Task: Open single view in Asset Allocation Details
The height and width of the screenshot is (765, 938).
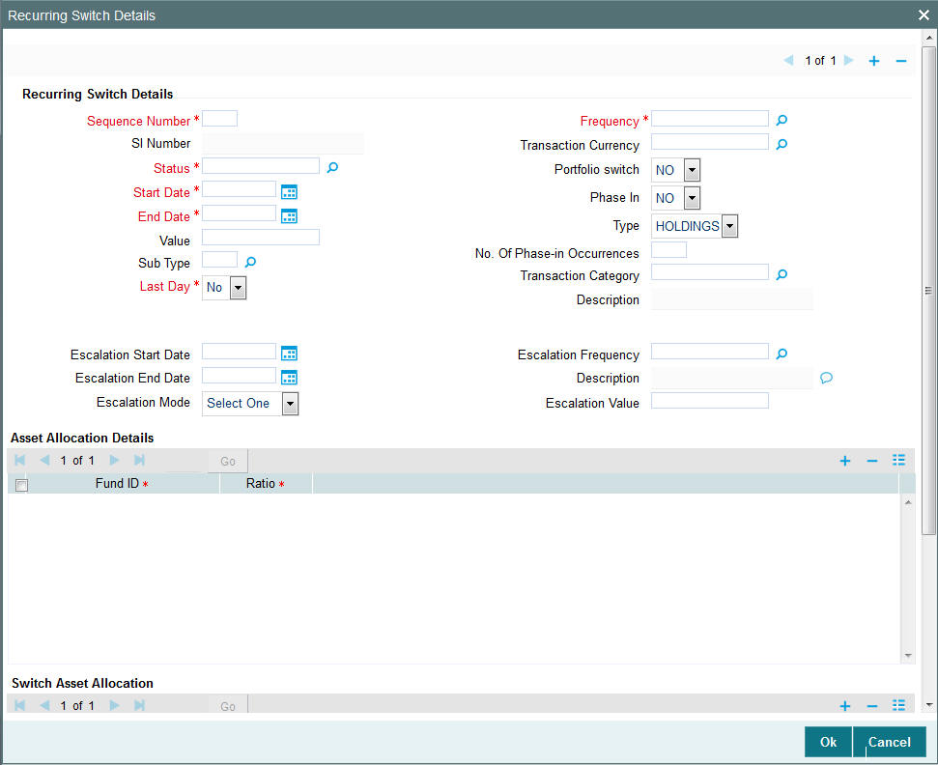Action: pos(898,460)
